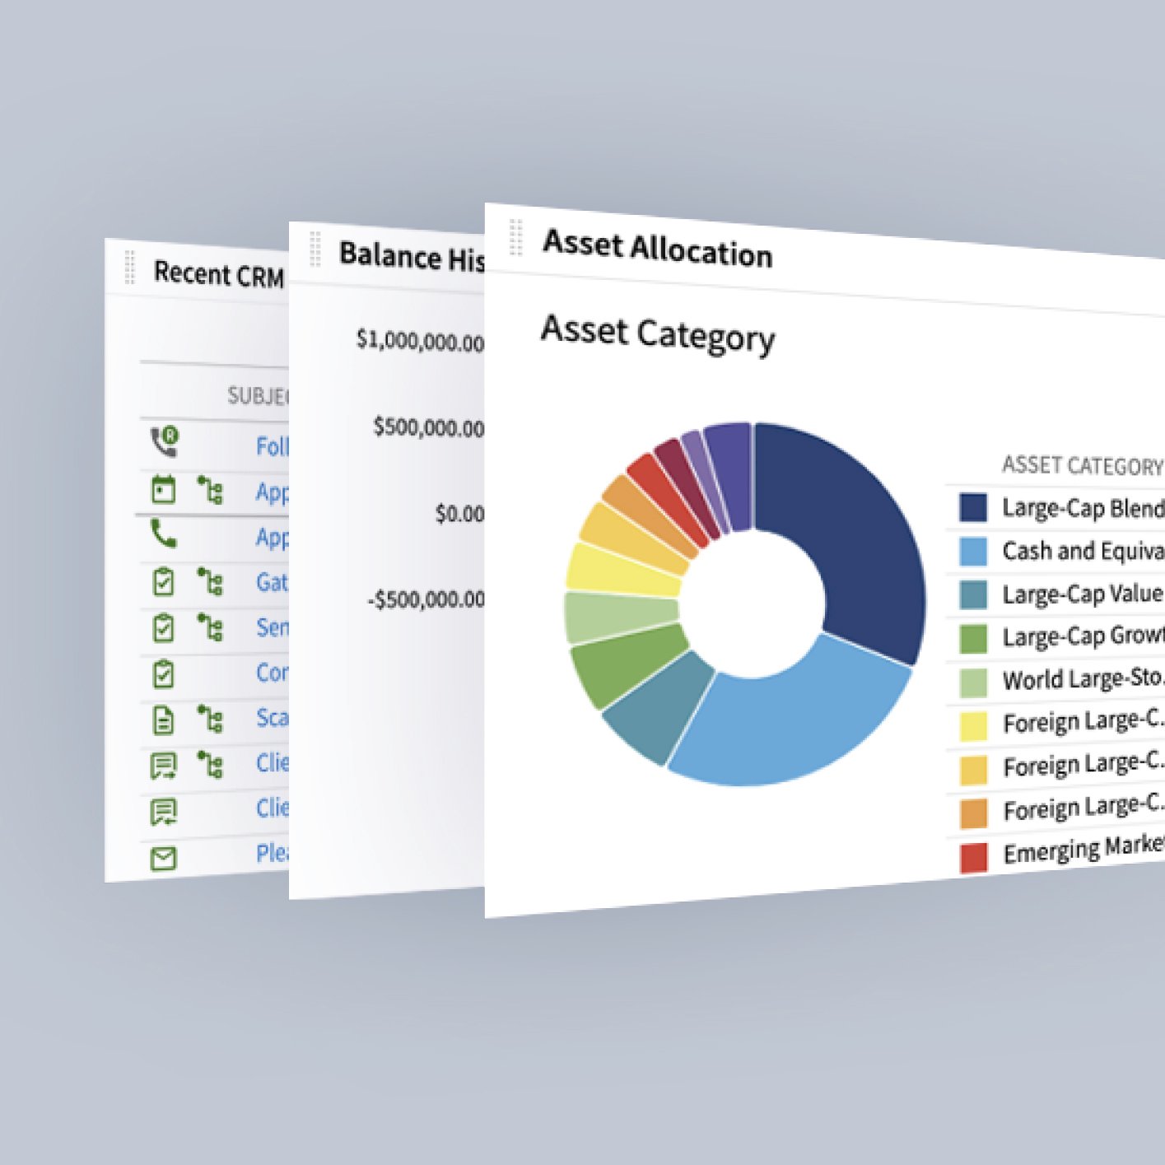Click the Recent CRM panel drag handle
Viewport: 1165px width, 1165px height.
[x=129, y=267]
